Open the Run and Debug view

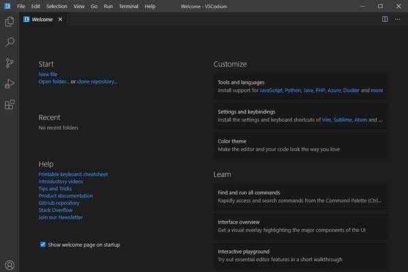[x=10, y=84]
